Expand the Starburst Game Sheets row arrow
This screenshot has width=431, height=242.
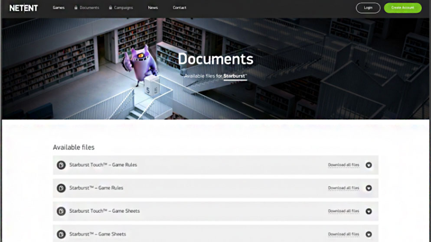tap(369, 234)
